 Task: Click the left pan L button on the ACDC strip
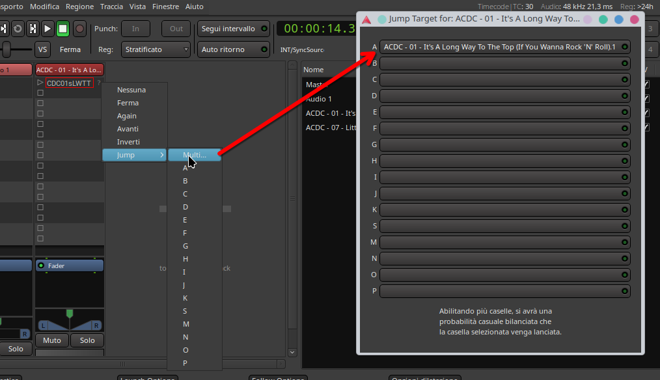point(43,325)
